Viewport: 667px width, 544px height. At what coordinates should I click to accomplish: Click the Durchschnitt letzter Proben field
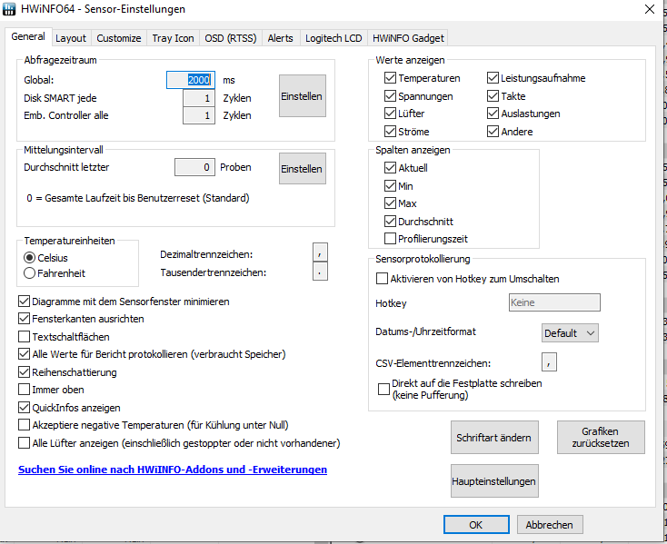coord(194,167)
